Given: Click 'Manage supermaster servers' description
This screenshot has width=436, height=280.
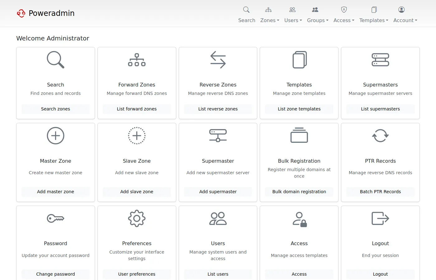Looking at the screenshot, I should click(x=380, y=93).
